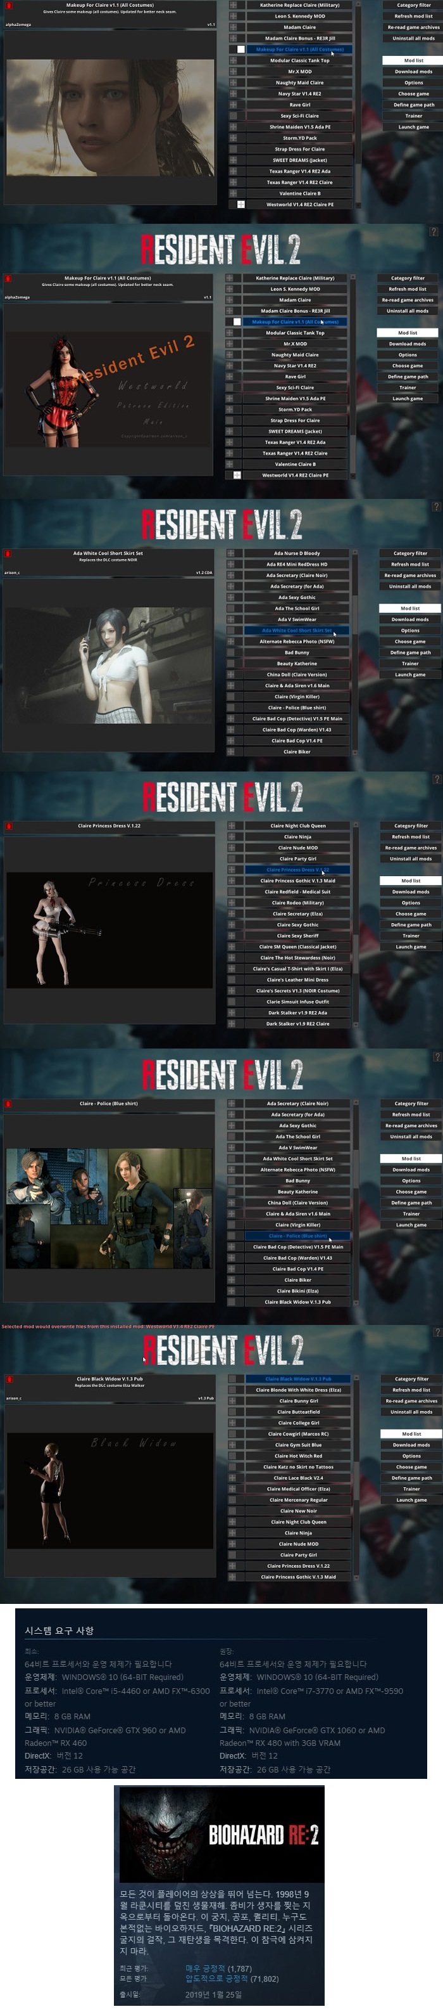
Task: Open Download mods in Princess Dress screenshot
Action: [410, 891]
